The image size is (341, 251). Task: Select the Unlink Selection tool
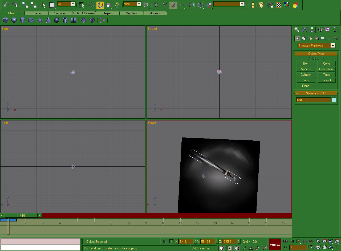pyautogui.click(x=34, y=5)
